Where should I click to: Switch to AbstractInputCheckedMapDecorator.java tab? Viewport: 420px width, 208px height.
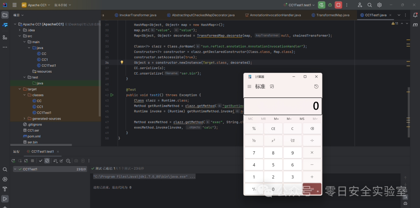pos(201,15)
